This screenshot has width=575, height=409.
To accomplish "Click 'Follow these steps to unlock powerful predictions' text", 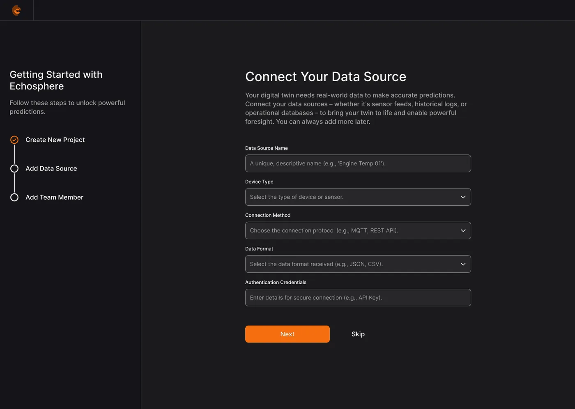I will point(67,107).
